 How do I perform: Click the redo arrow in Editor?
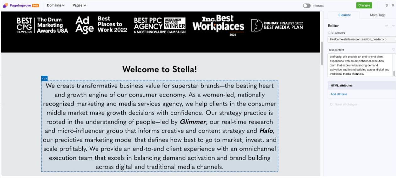[393, 26]
